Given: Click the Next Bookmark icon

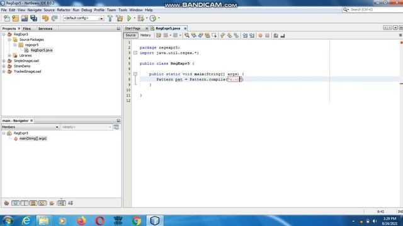Looking at the screenshot, I should [x=229, y=35].
